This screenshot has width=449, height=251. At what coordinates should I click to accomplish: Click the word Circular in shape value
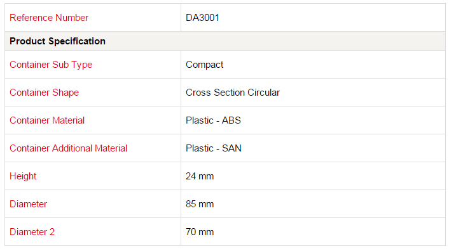(x=263, y=93)
